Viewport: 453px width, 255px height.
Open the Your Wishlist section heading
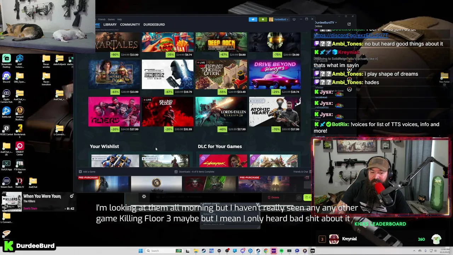tap(104, 146)
